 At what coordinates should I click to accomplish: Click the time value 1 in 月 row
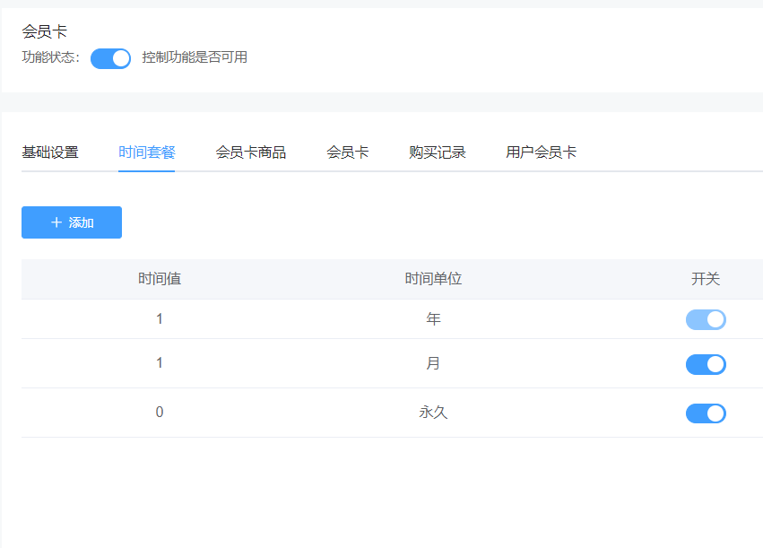click(160, 364)
